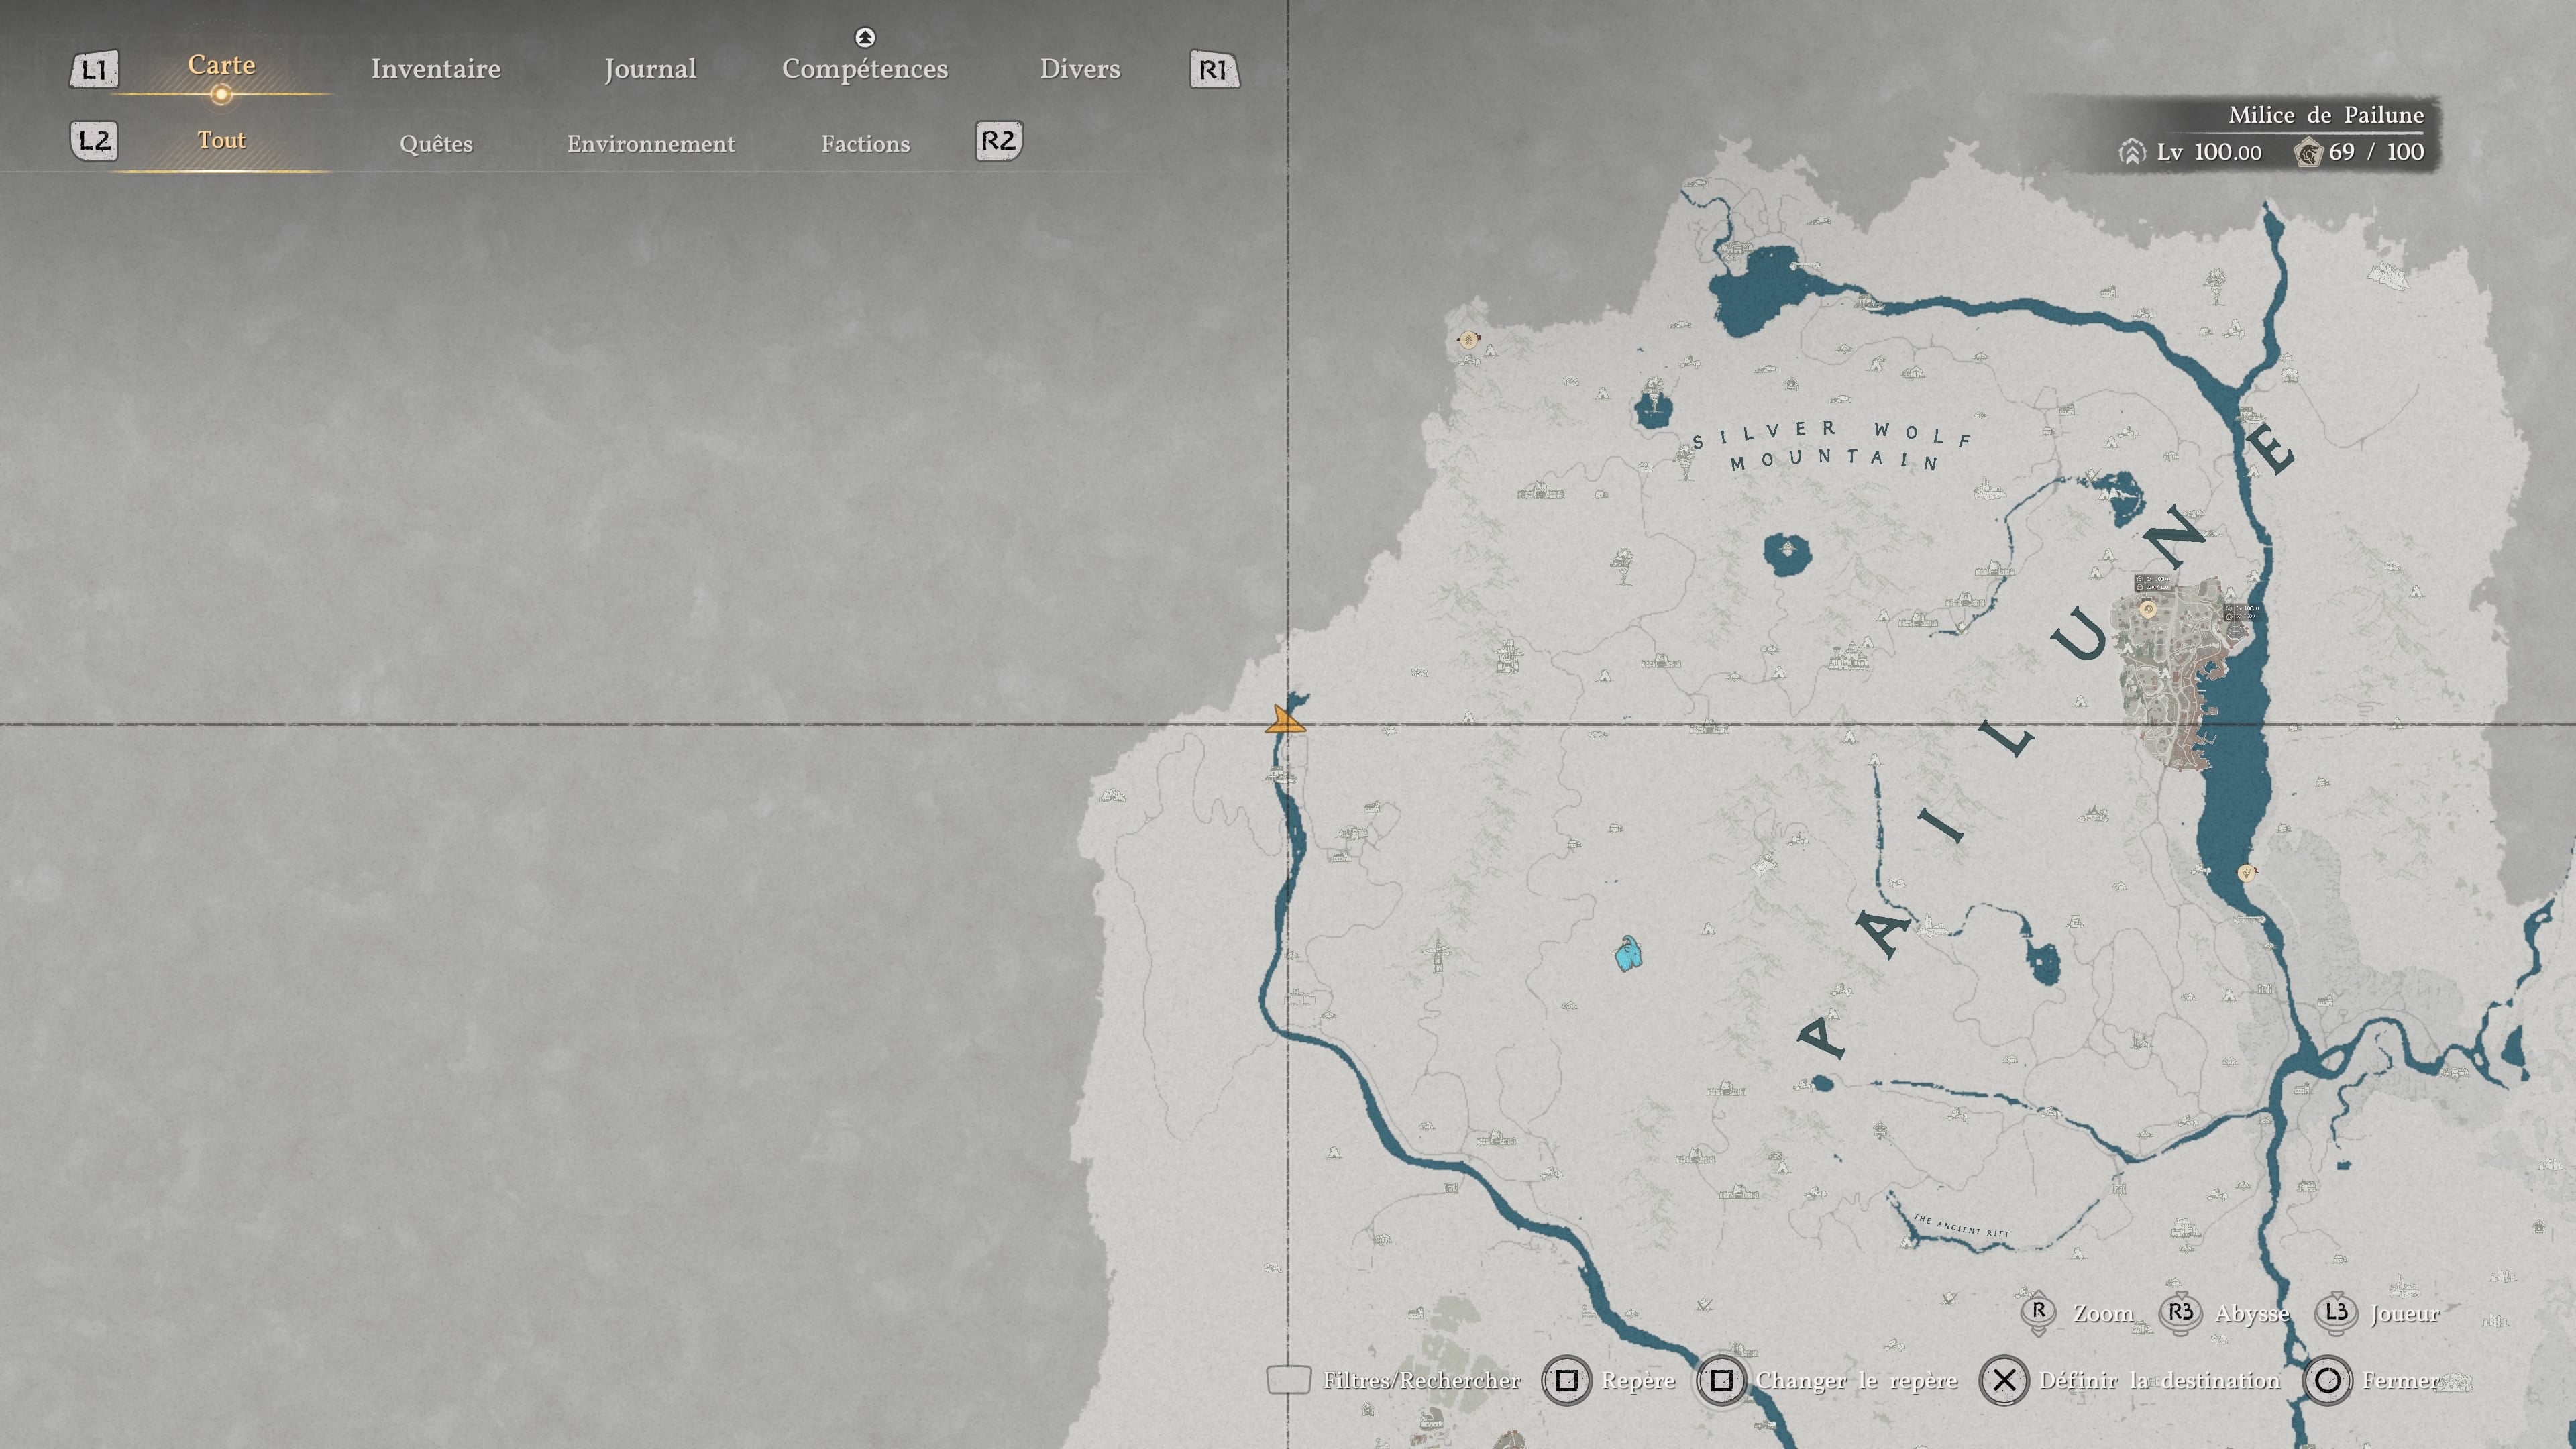
Task: Click the forest emblem marker in the northwest
Action: [1468, 340]
